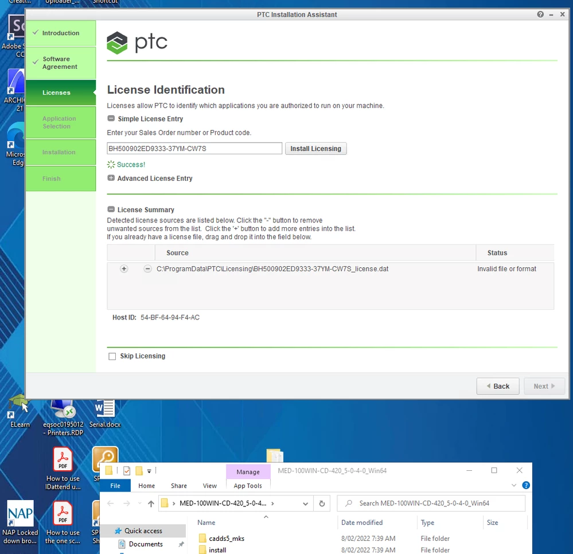Click the Install Licensing button
Image resolution: width=573 pixels, height=554 pixels.
pyautogui.click(x=315, y=148)
